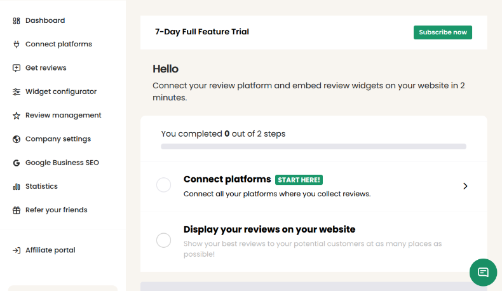Click the Subscribe now button
Viewport: 502px width, 291px height.
click(x=443, y=32)
